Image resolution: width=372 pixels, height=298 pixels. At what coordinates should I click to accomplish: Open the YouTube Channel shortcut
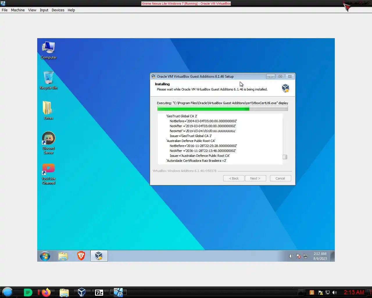(49, 174)
